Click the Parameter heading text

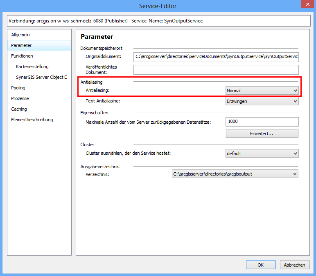click(x=97, y=37)
